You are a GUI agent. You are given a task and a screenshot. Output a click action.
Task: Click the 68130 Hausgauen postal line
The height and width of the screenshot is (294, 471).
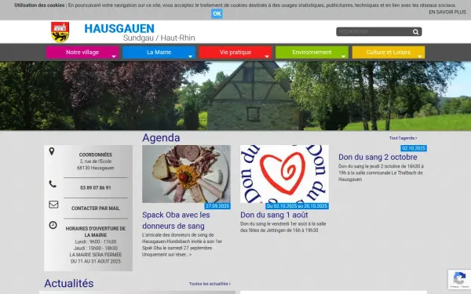(96, 168)
